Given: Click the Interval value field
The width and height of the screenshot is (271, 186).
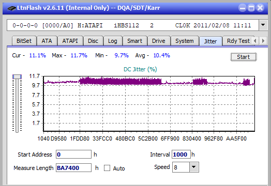Looking at the screenshot, I should [x=181, y=154].
